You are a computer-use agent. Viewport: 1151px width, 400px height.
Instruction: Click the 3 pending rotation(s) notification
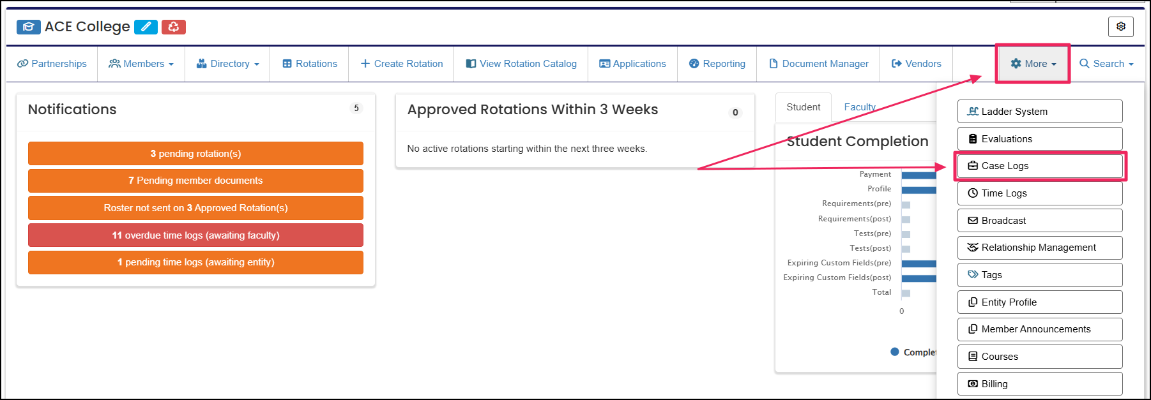[195, 154]
